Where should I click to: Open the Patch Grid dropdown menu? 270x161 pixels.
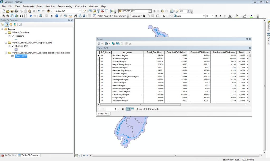(120, 16)
